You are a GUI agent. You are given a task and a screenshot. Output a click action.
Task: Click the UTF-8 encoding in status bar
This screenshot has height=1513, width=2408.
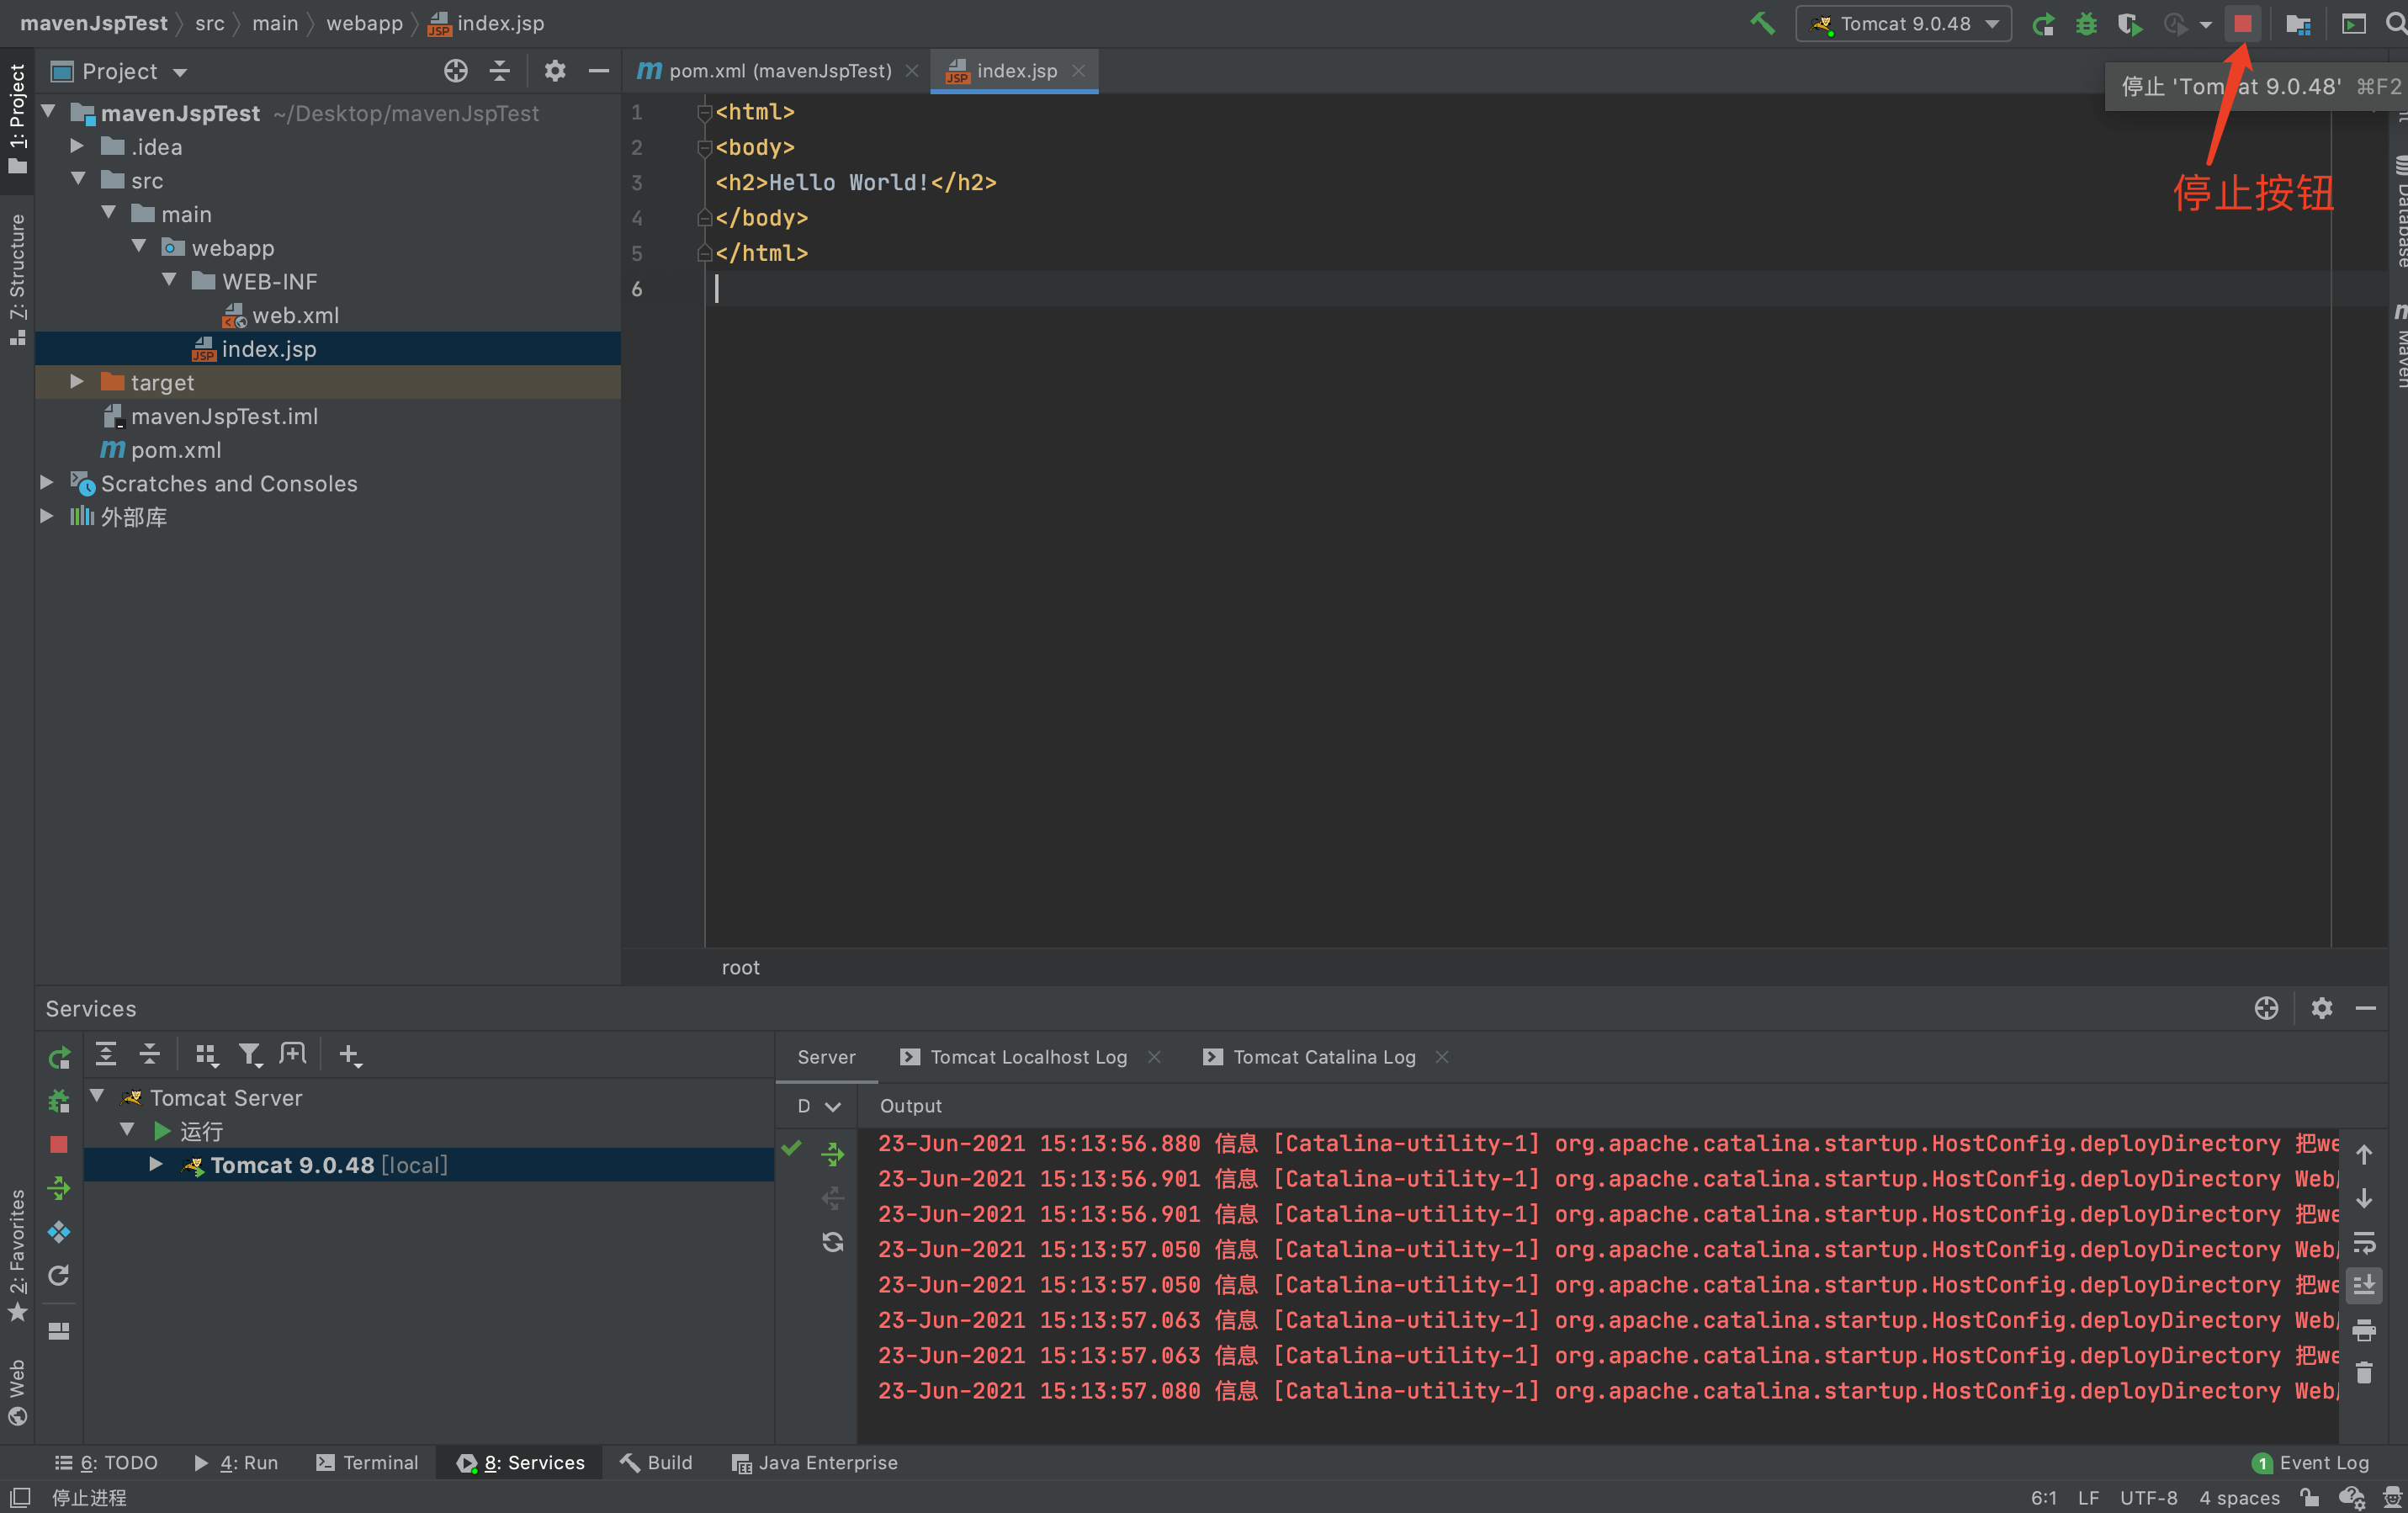(2148, 1497)
